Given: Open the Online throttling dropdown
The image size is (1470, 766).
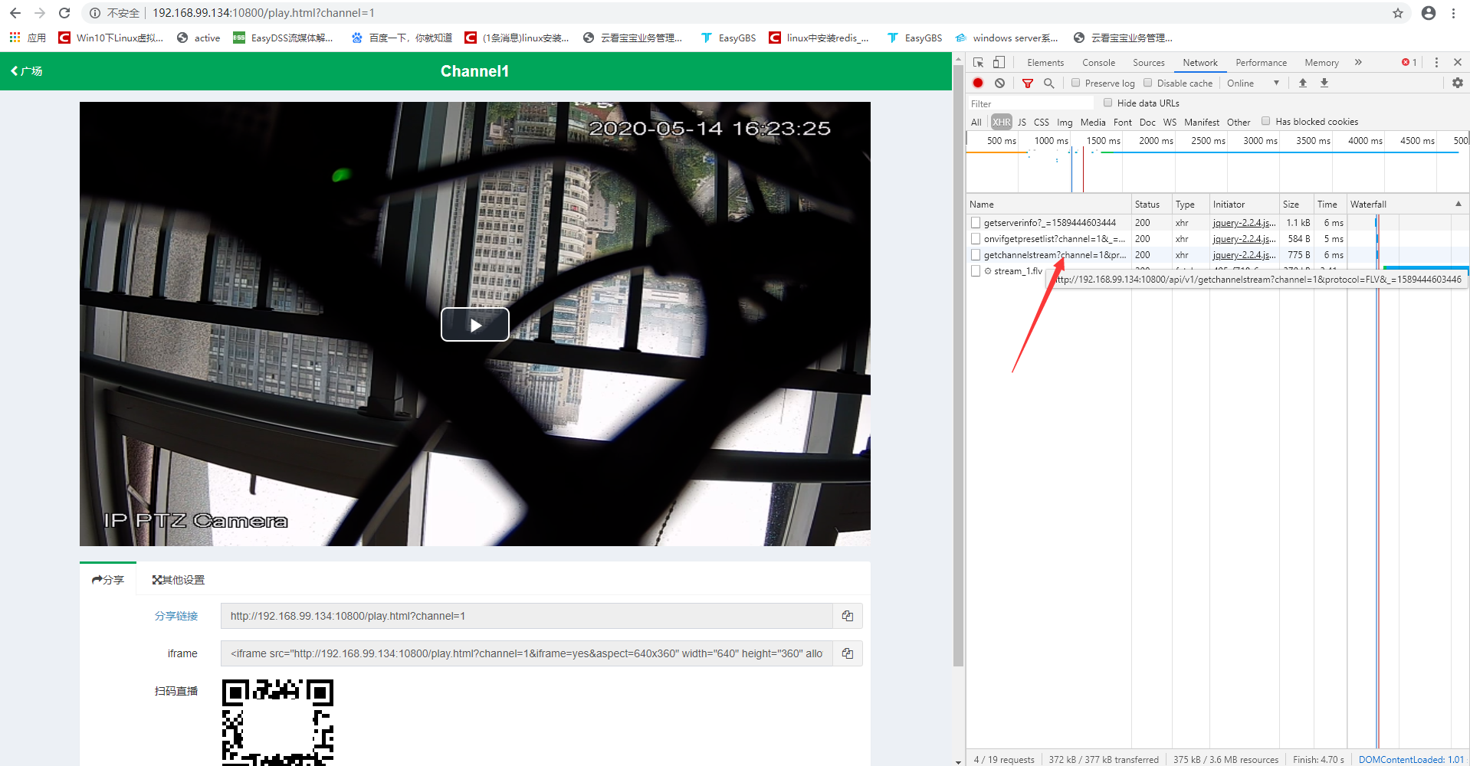Looking at the screenshot, I should (1253, 83).
